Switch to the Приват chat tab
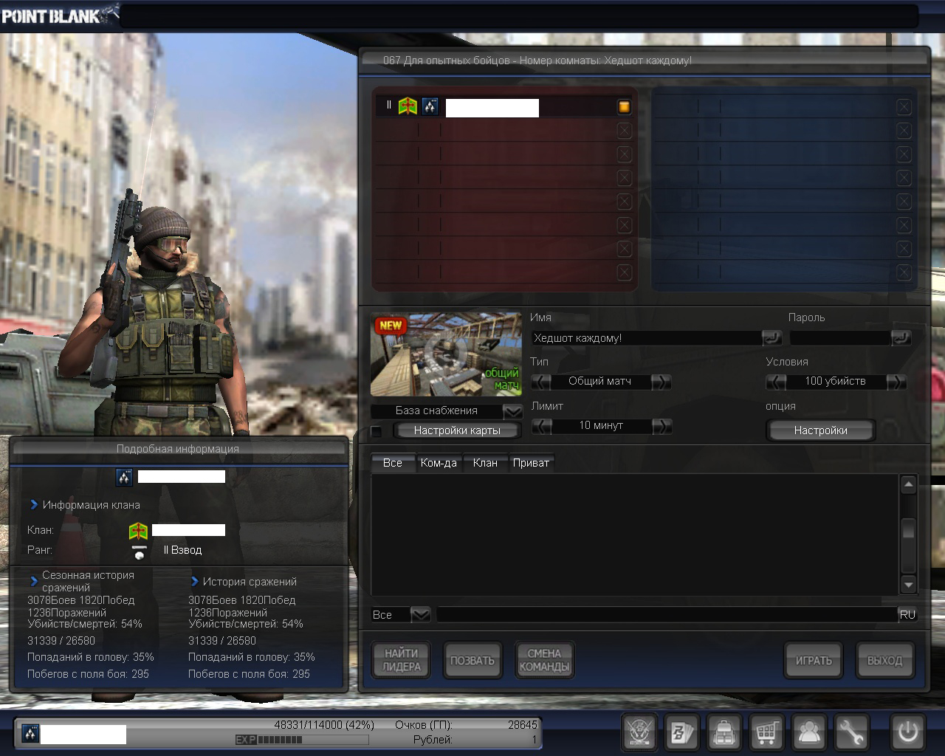 coord(531,463)
